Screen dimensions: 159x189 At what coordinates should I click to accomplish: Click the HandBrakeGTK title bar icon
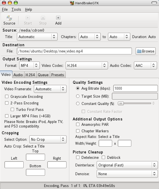click(72, 3)
